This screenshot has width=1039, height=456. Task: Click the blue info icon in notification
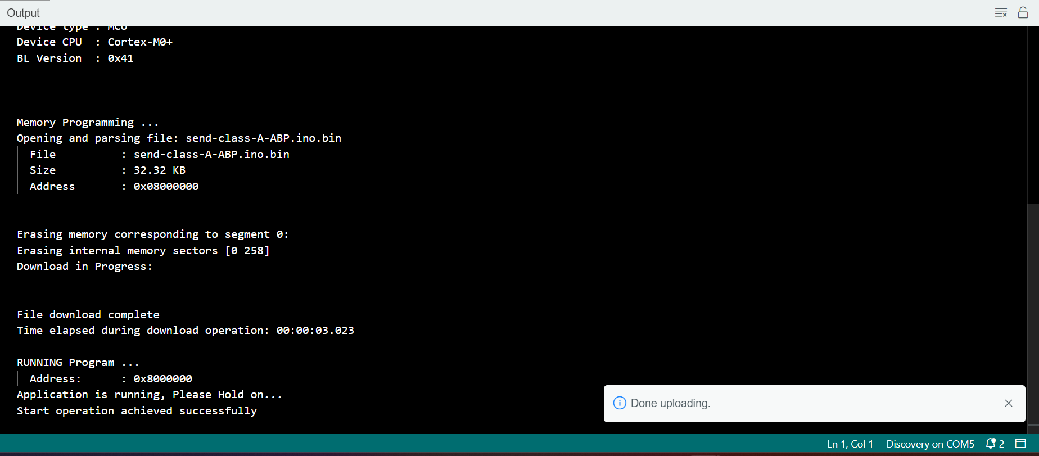tap(620, 403)
